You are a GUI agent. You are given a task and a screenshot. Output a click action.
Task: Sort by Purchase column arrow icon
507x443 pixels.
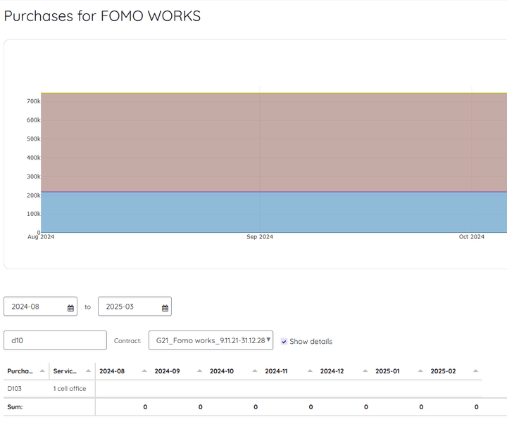pos(42,371)
